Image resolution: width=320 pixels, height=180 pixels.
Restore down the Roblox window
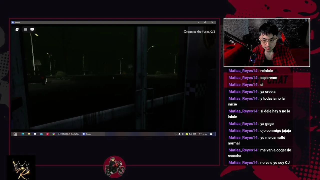coord(205,22)
